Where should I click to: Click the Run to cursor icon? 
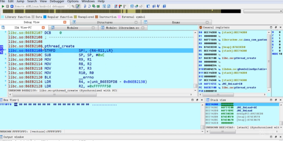tap(98, 6)
